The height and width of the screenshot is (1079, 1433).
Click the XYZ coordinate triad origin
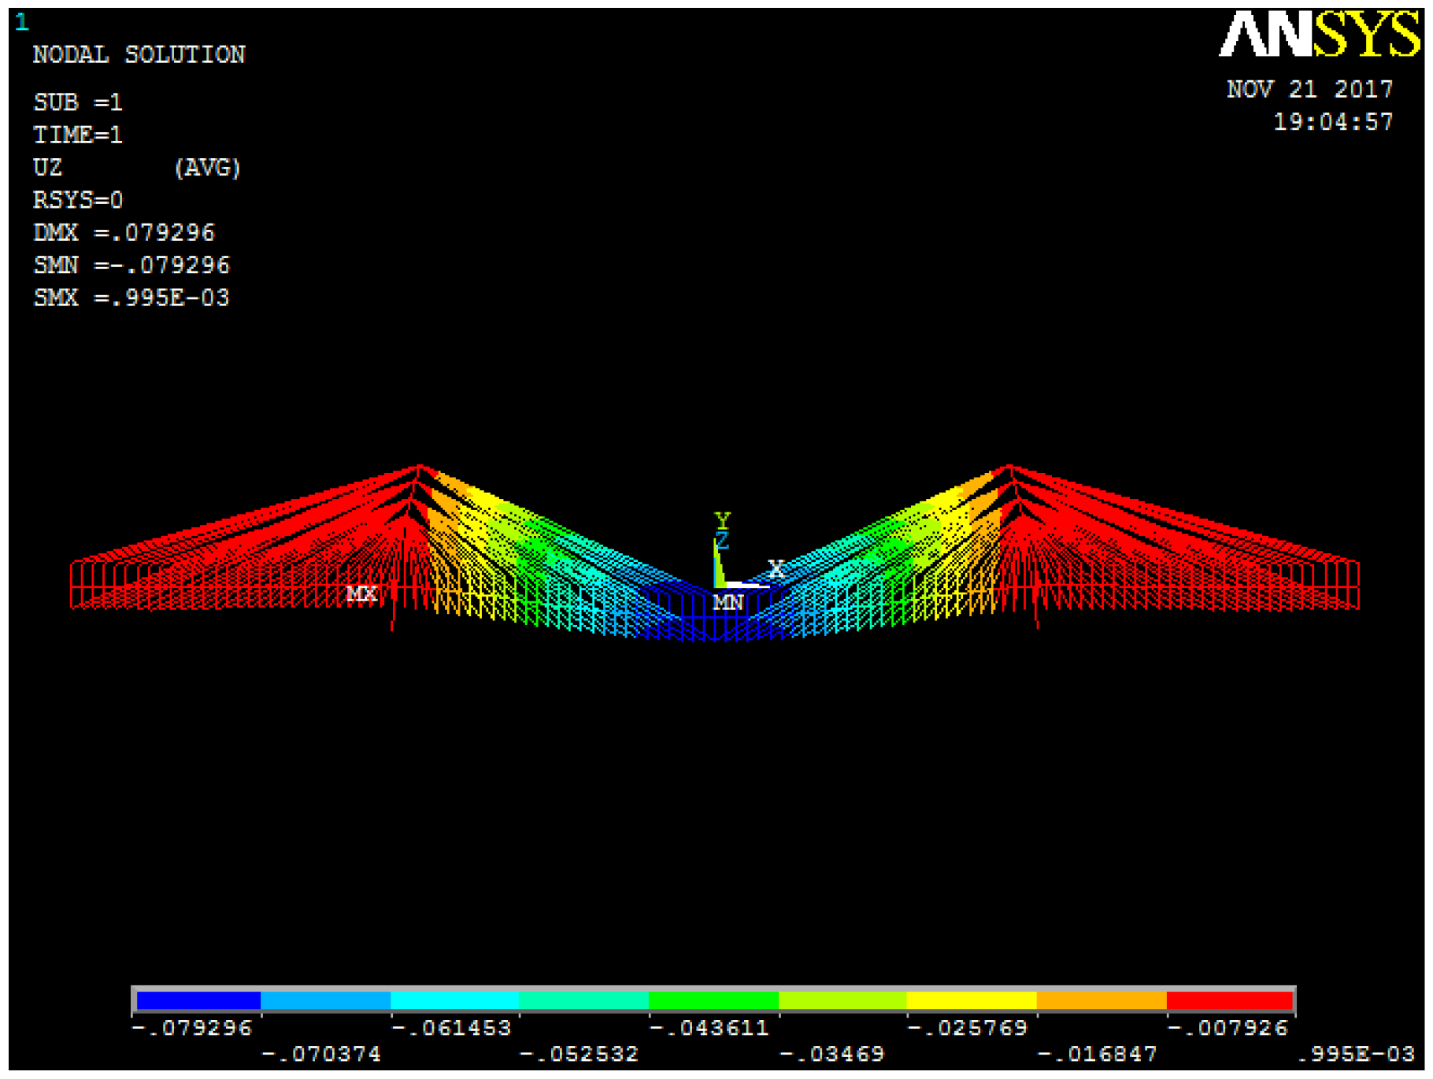(718, 585)
